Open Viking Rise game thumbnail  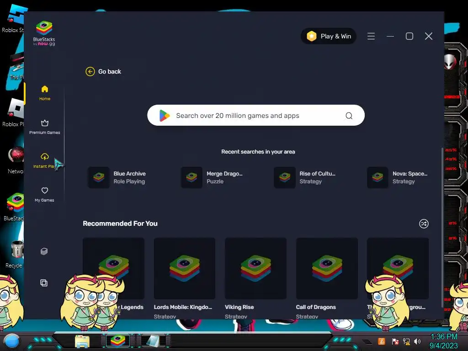[x=255, y=268]
